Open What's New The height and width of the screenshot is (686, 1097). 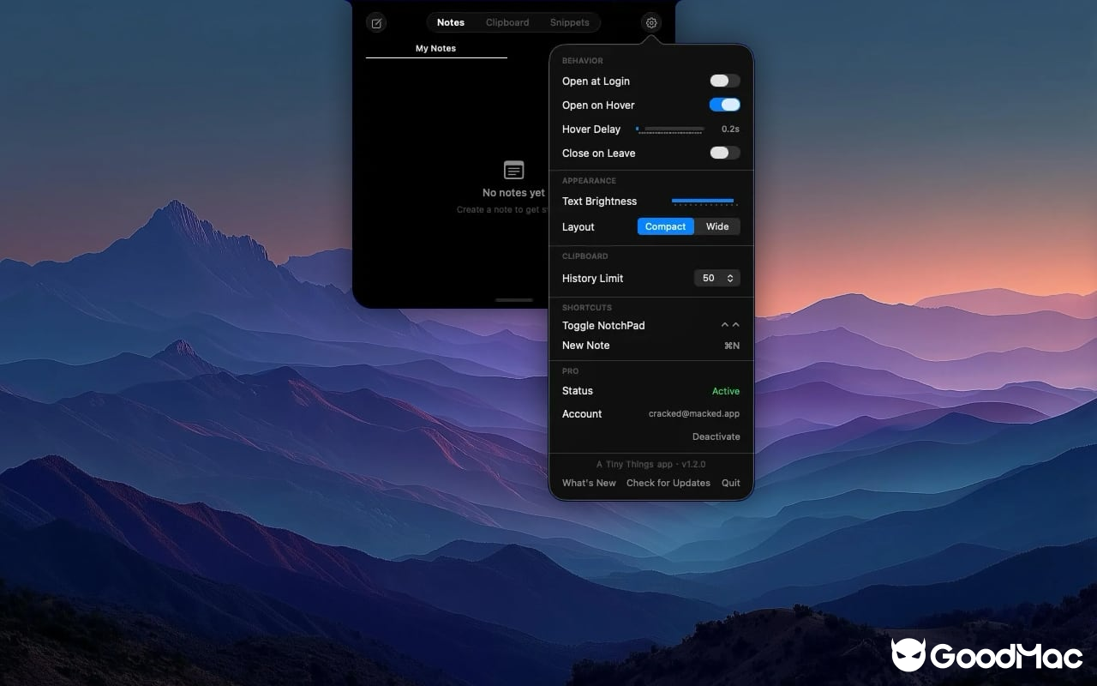(x=589, y=483)
